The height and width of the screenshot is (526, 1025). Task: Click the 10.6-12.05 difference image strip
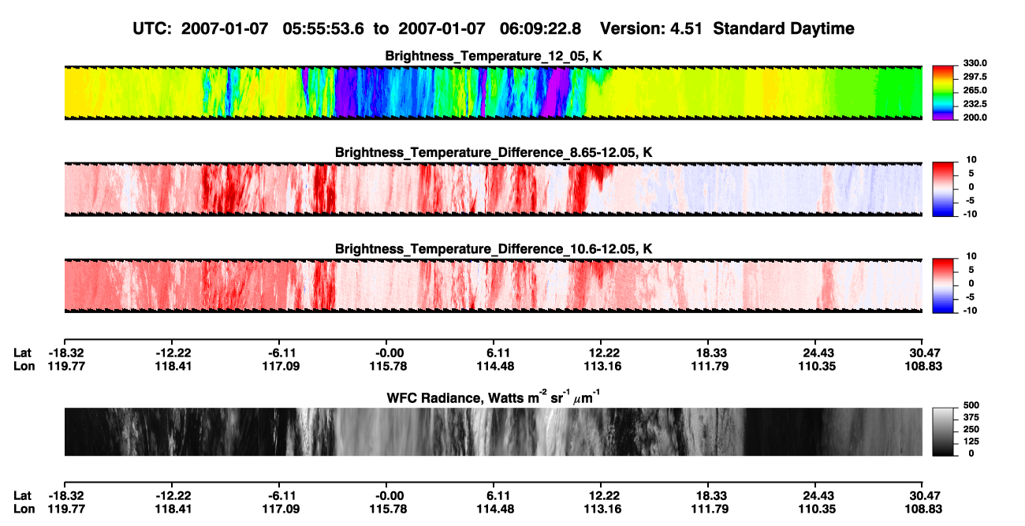(493, 285)
